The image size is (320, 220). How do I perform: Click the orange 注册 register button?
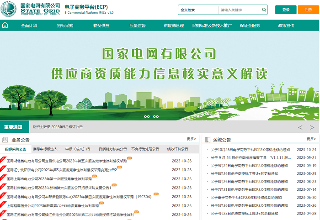pos(308,10)
